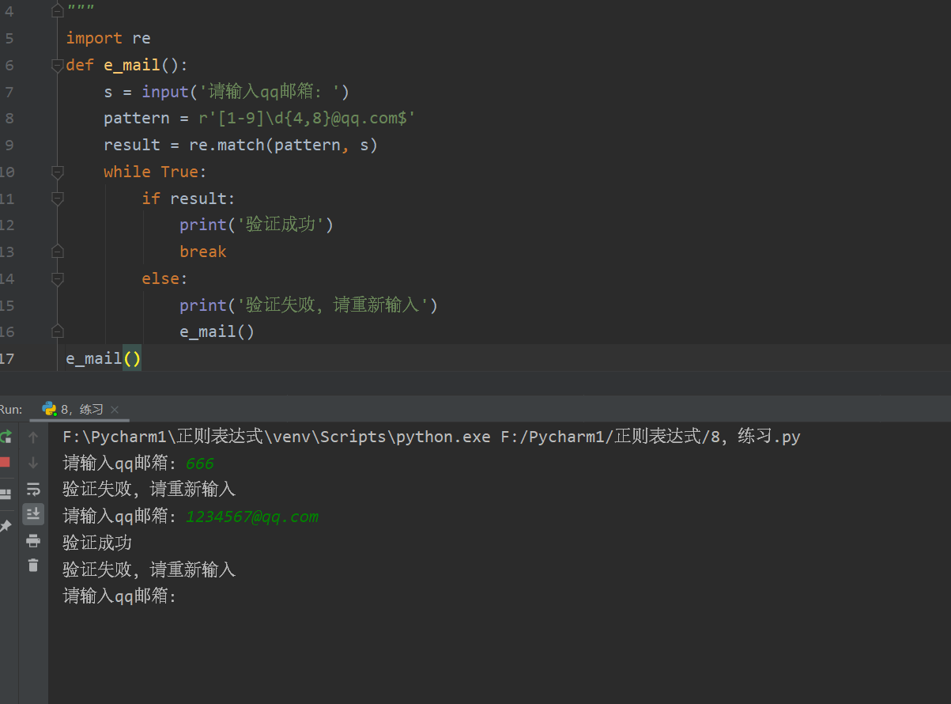The height and width of the screenshot is (704, 951).
Task: Collapse the 'else:' block fold marker
Action: click(57, 278)
